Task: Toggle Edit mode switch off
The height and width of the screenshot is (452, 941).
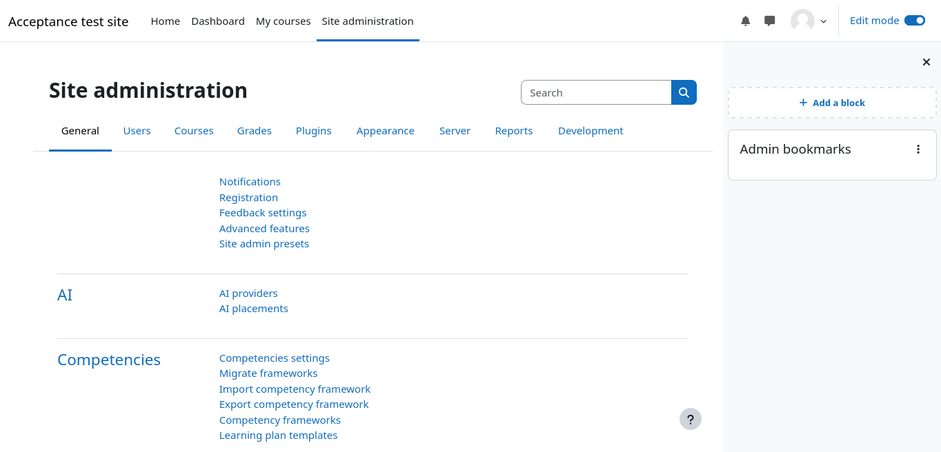Action: [x=914, y=21]
